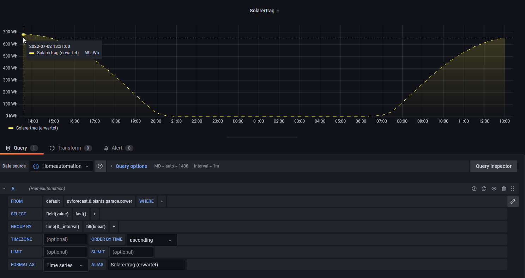525x278 pixels.
Task: Click the 682 Wh data point marker
Action: tap(23, 34)
